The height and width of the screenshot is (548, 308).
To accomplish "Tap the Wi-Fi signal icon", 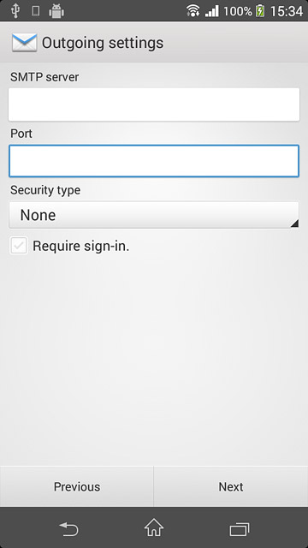I will (x=192, y=11).
